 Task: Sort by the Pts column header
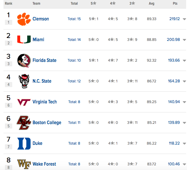click(174, 4)
